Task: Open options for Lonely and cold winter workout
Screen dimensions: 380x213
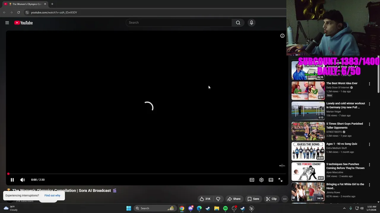Action: [369, 104]
